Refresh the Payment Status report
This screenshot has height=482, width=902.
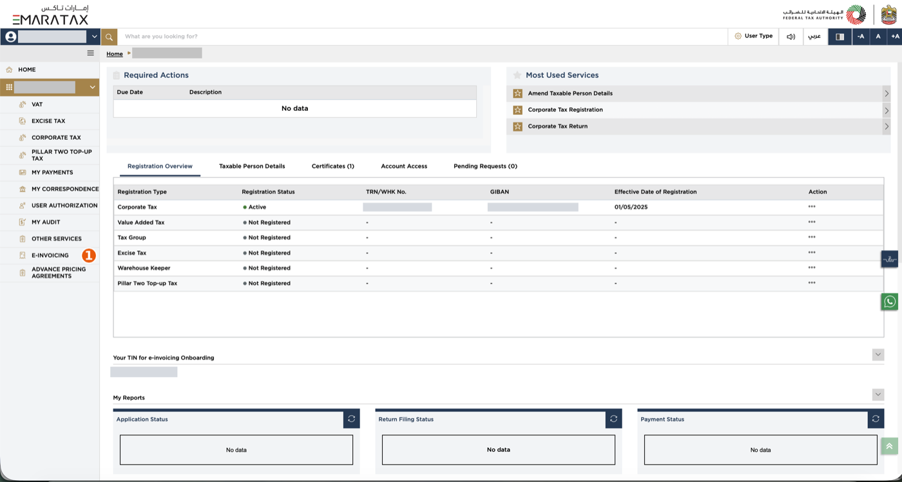[x=876, y=419]
